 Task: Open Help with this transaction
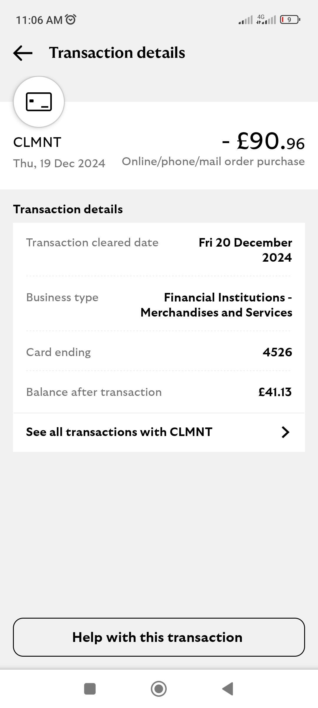coord(159,637)
